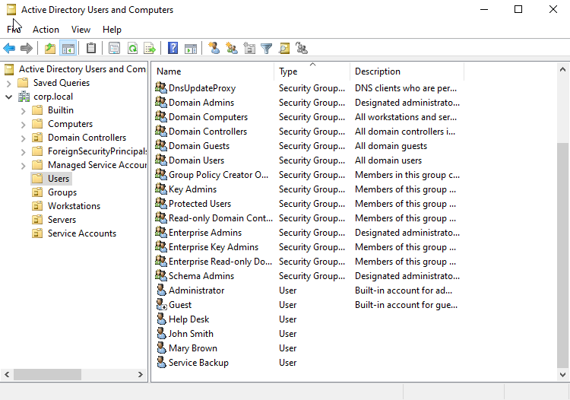Refresh the view with green arrow icon
570x400 pixels.
point(132,48)
